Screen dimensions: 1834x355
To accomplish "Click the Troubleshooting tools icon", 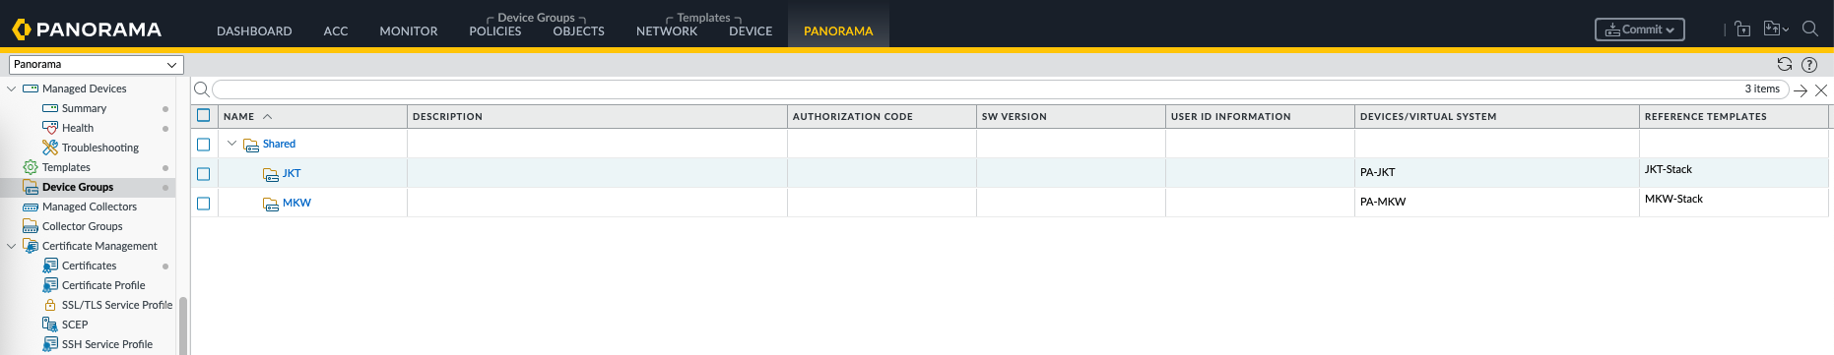I will (x=50, y=148).
